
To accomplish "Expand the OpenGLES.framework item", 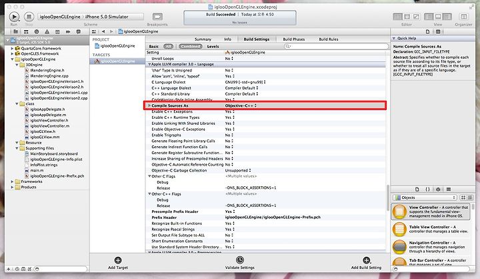I will coord(12,53).
